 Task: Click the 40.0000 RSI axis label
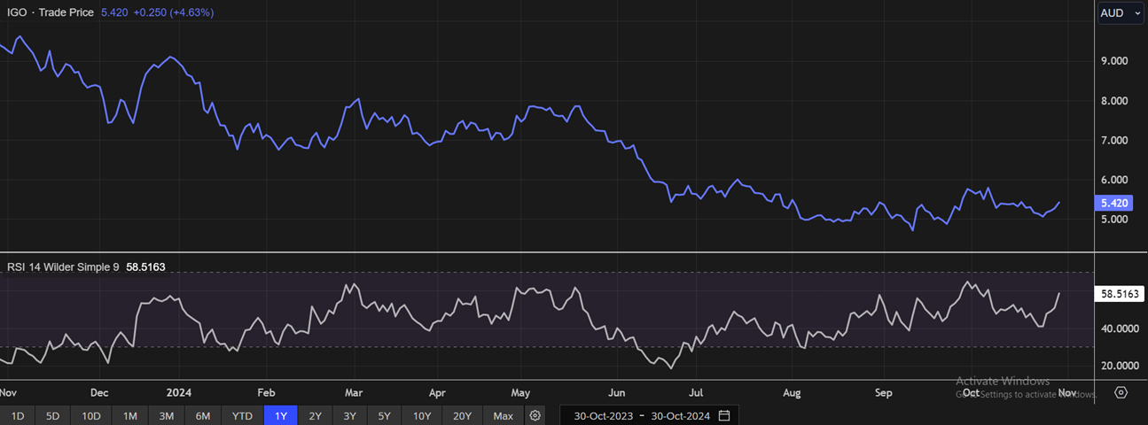(x=1120, y=328)
